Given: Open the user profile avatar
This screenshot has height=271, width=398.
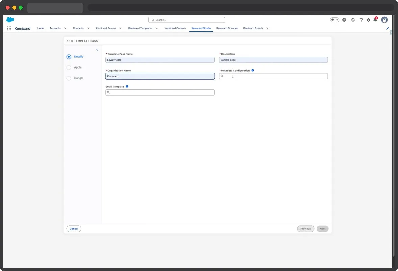Looking at the screenshot, I should point(384,20).
